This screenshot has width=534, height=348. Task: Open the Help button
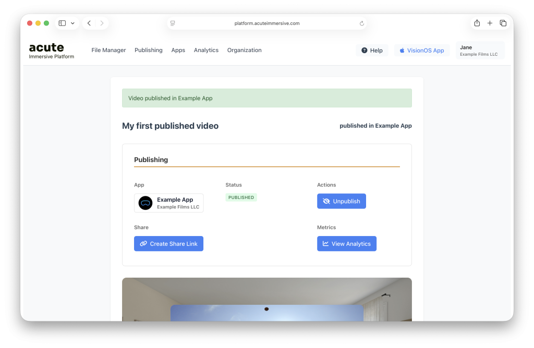[372, 51]
